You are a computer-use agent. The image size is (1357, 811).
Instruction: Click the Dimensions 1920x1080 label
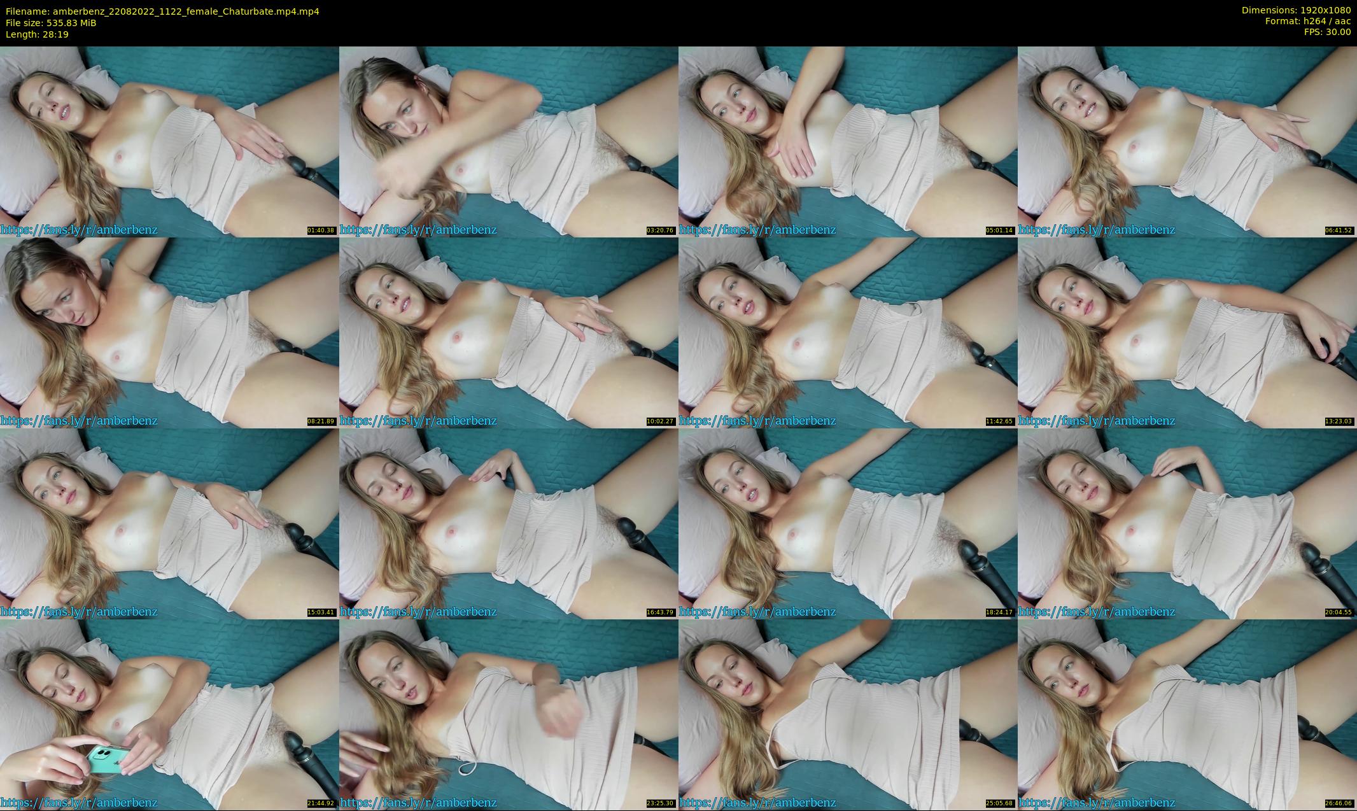tap(1296, 10)
